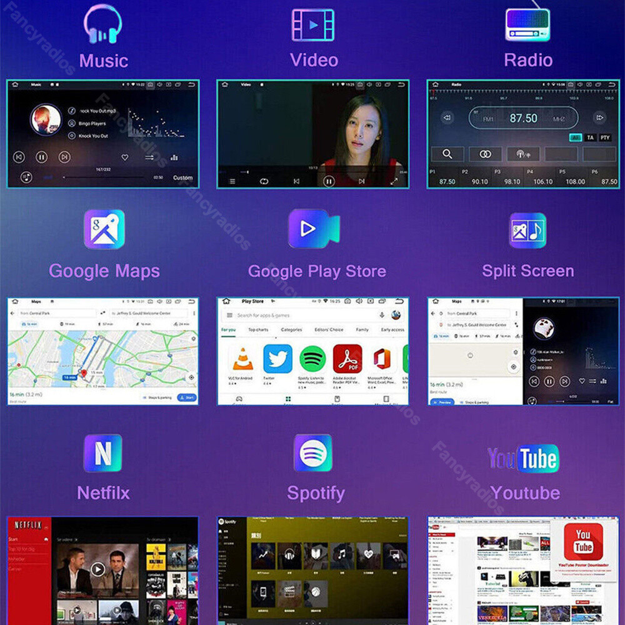Launch the Radio app icon
The width and height of the screenshot is (625, 625).
[527, 25]
